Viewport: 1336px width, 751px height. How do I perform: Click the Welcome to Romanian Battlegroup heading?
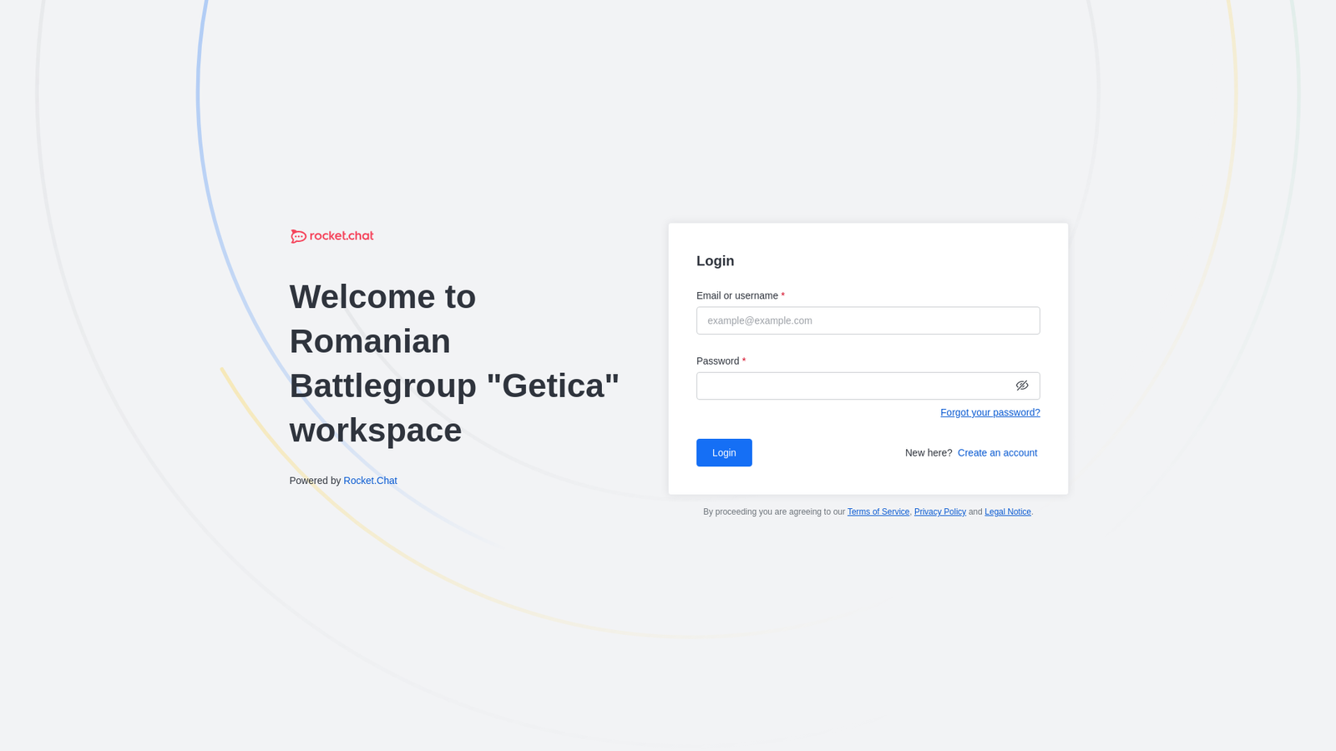454,364
